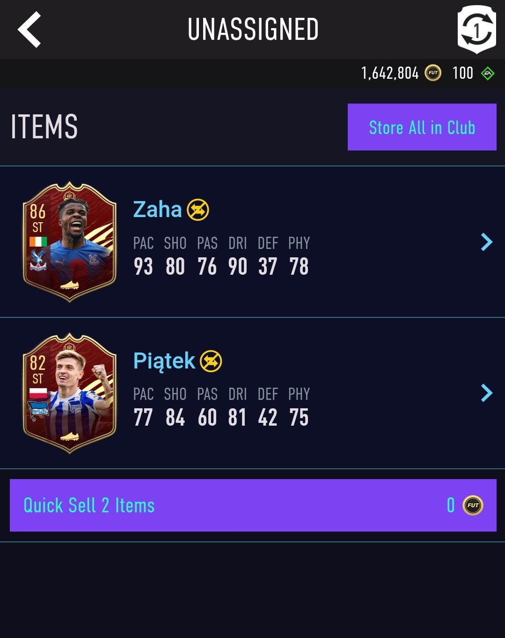Tap the FUT coins balance icon
This screenshot has height=638, width=505.
coord(433,73)
